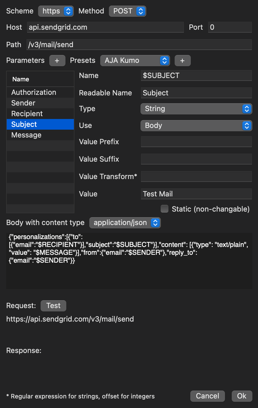
Task: Toggle the Static (non-changable) checkbox
Action: click(165, 209)
